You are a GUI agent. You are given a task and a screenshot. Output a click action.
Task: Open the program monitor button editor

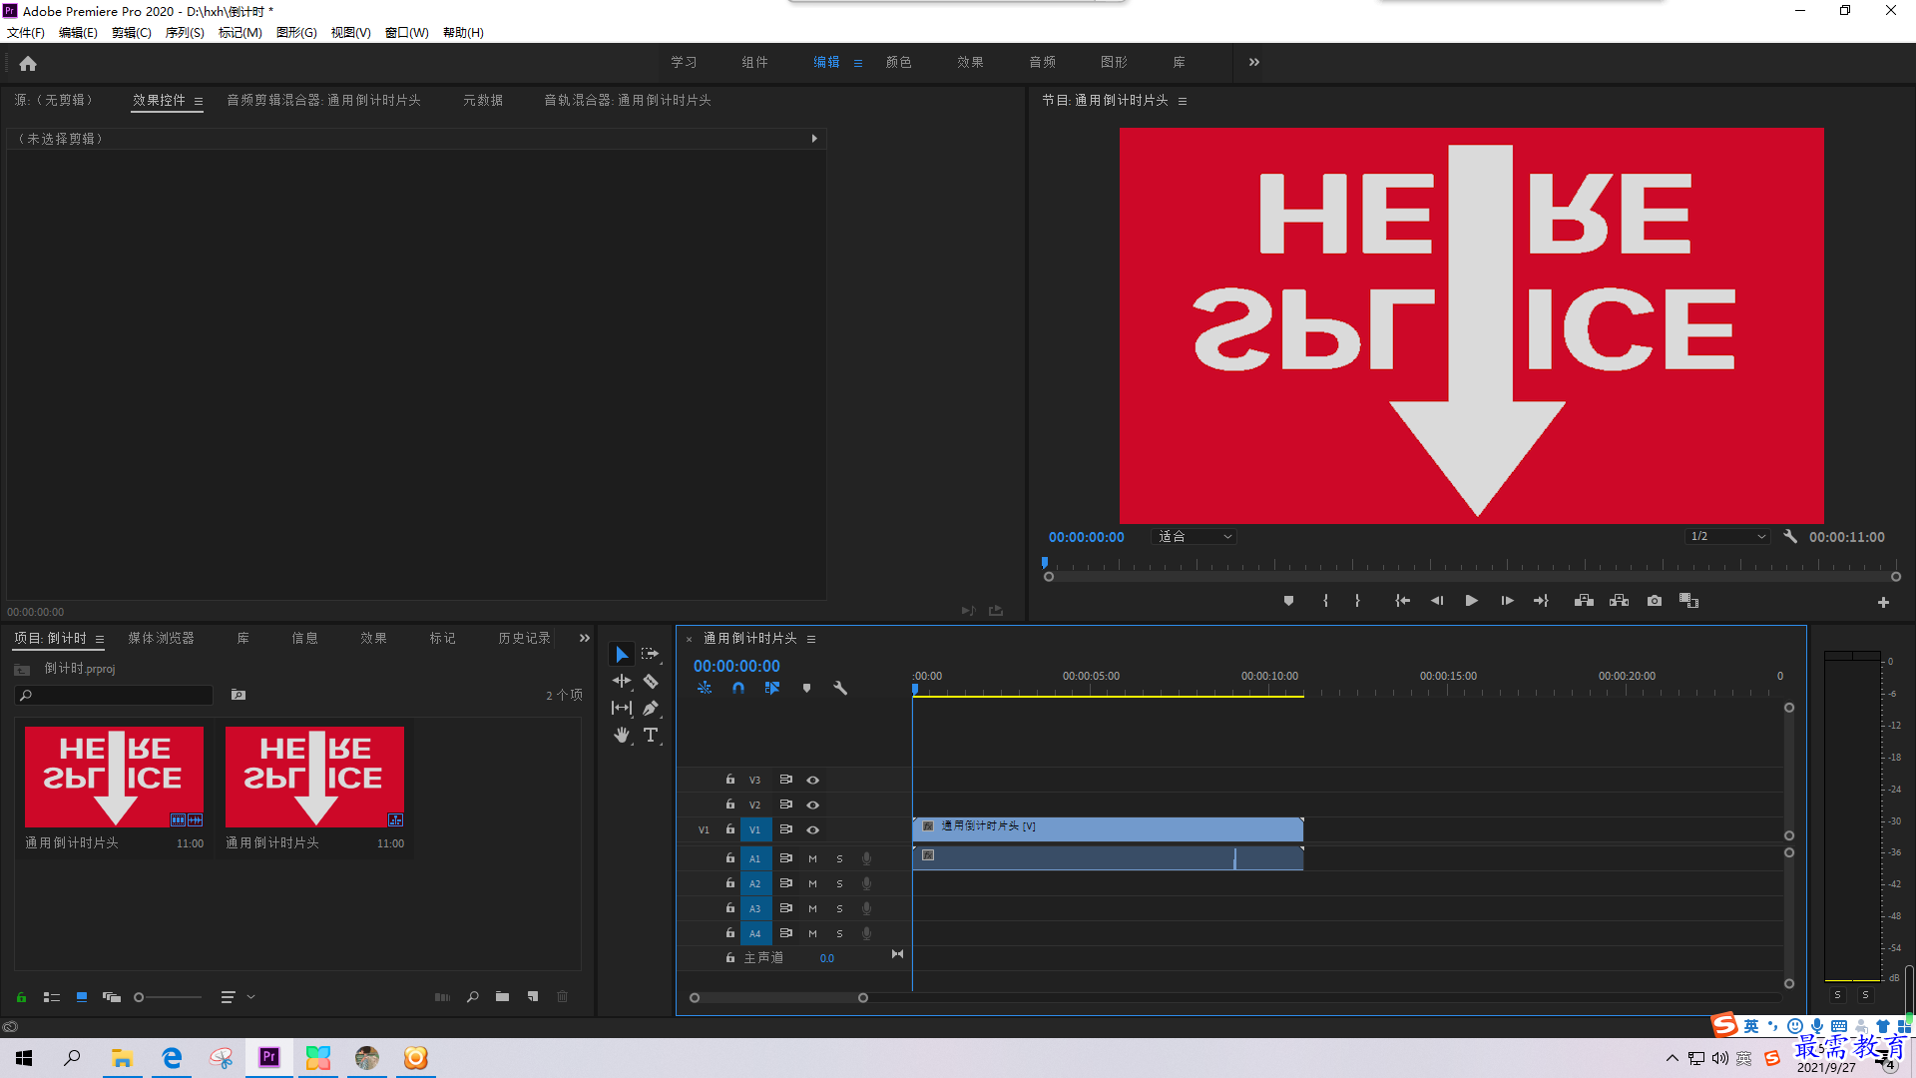click(x=1883, y=602)
